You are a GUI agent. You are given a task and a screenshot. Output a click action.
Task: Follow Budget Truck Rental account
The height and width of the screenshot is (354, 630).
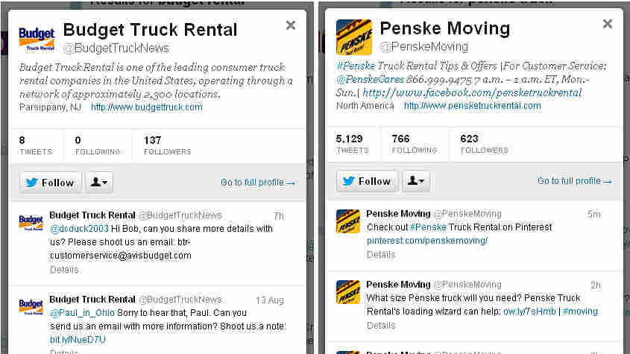point(50,183)
